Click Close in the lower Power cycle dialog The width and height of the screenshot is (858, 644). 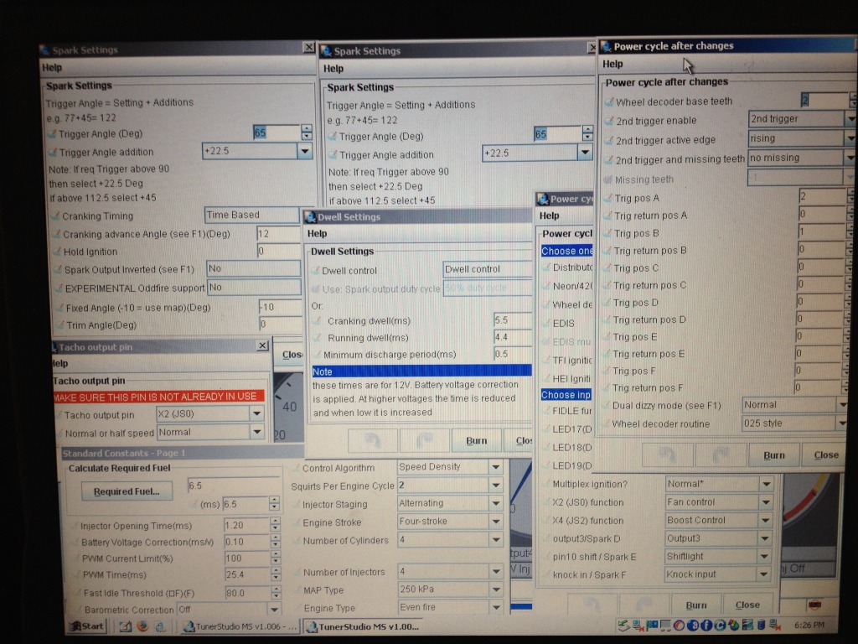(747, 605)
